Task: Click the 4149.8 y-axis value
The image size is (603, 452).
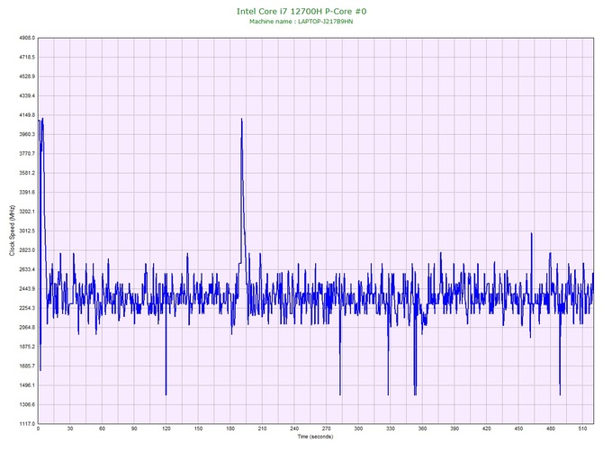Action: (x=27, y=115)
